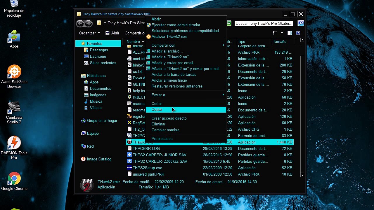Sort files by the Tamaño column header

[x=283, y=41]
